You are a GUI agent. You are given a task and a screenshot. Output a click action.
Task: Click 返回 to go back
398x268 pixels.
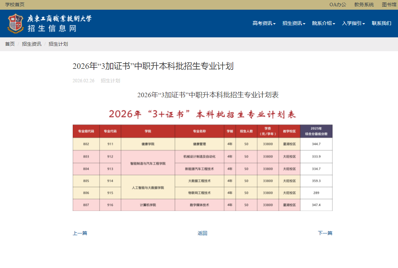pyautogui.click(x=202, y=233)
